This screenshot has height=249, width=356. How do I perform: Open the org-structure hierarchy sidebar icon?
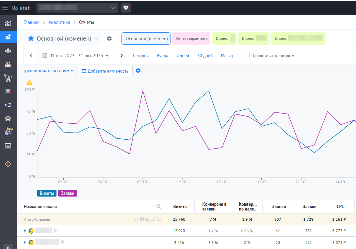8,51
